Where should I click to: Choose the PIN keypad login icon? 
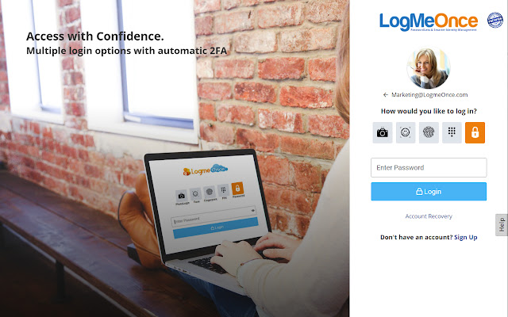pyautogui.click(x=452, y=132)
